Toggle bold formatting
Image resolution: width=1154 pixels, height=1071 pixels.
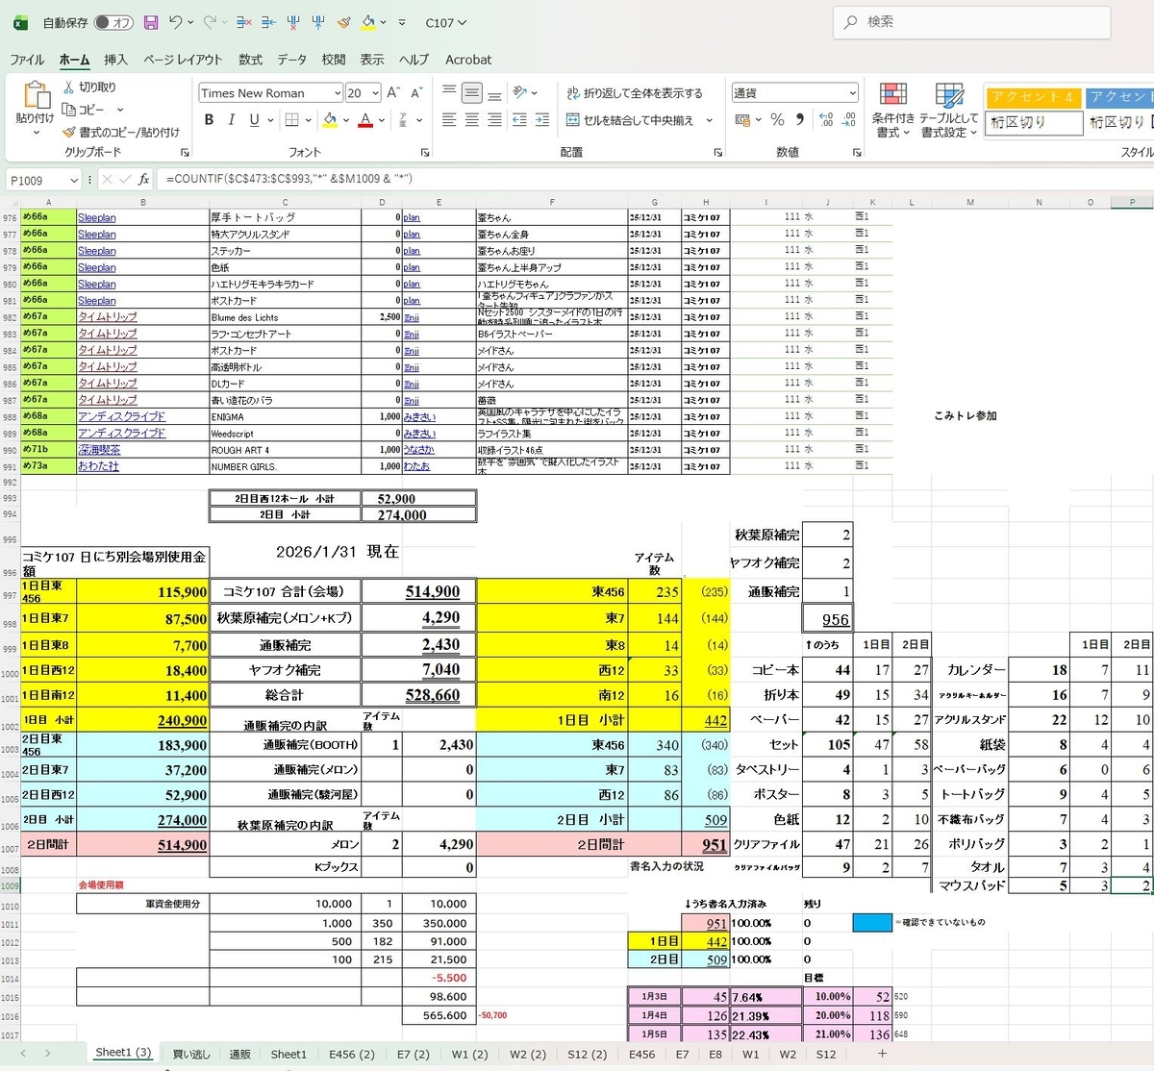[209, 120]
